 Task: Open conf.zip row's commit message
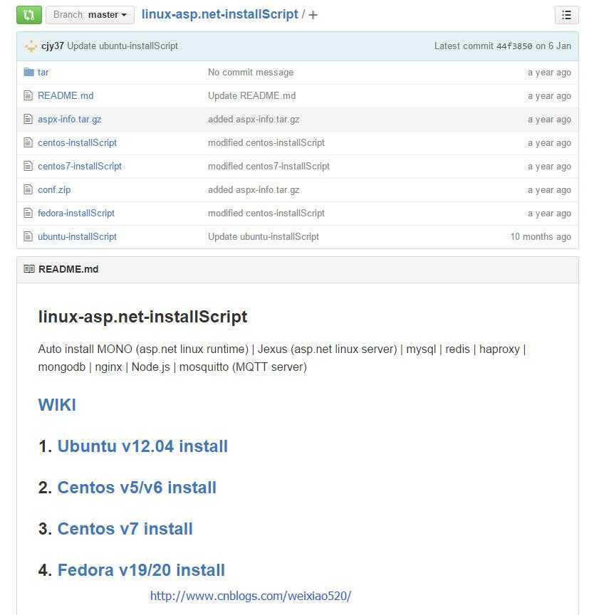[254, 190]
